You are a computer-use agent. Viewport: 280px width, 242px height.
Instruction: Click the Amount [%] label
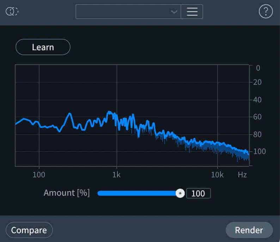(67, 193)
